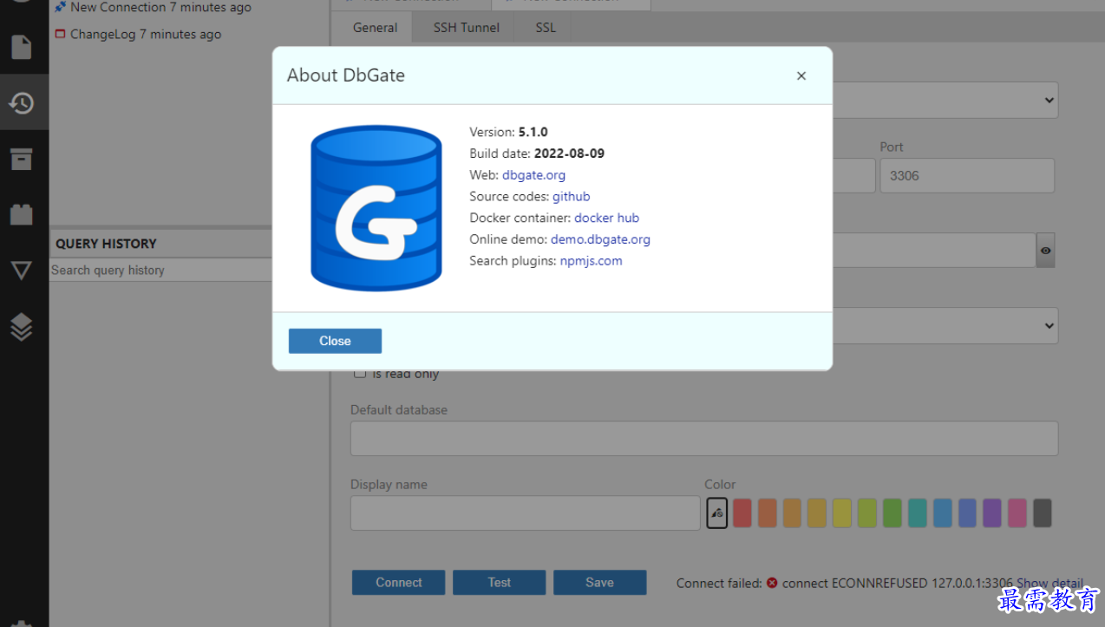Switch to the SSH Tunnel tab
This screenshot has height=627, width=1105.
[x=467, y=28]
